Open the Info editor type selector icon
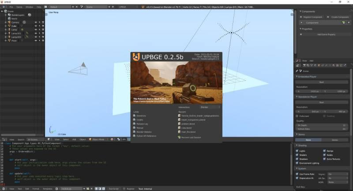Viewport: 353px width, 191px height. (x=4, y=7)
